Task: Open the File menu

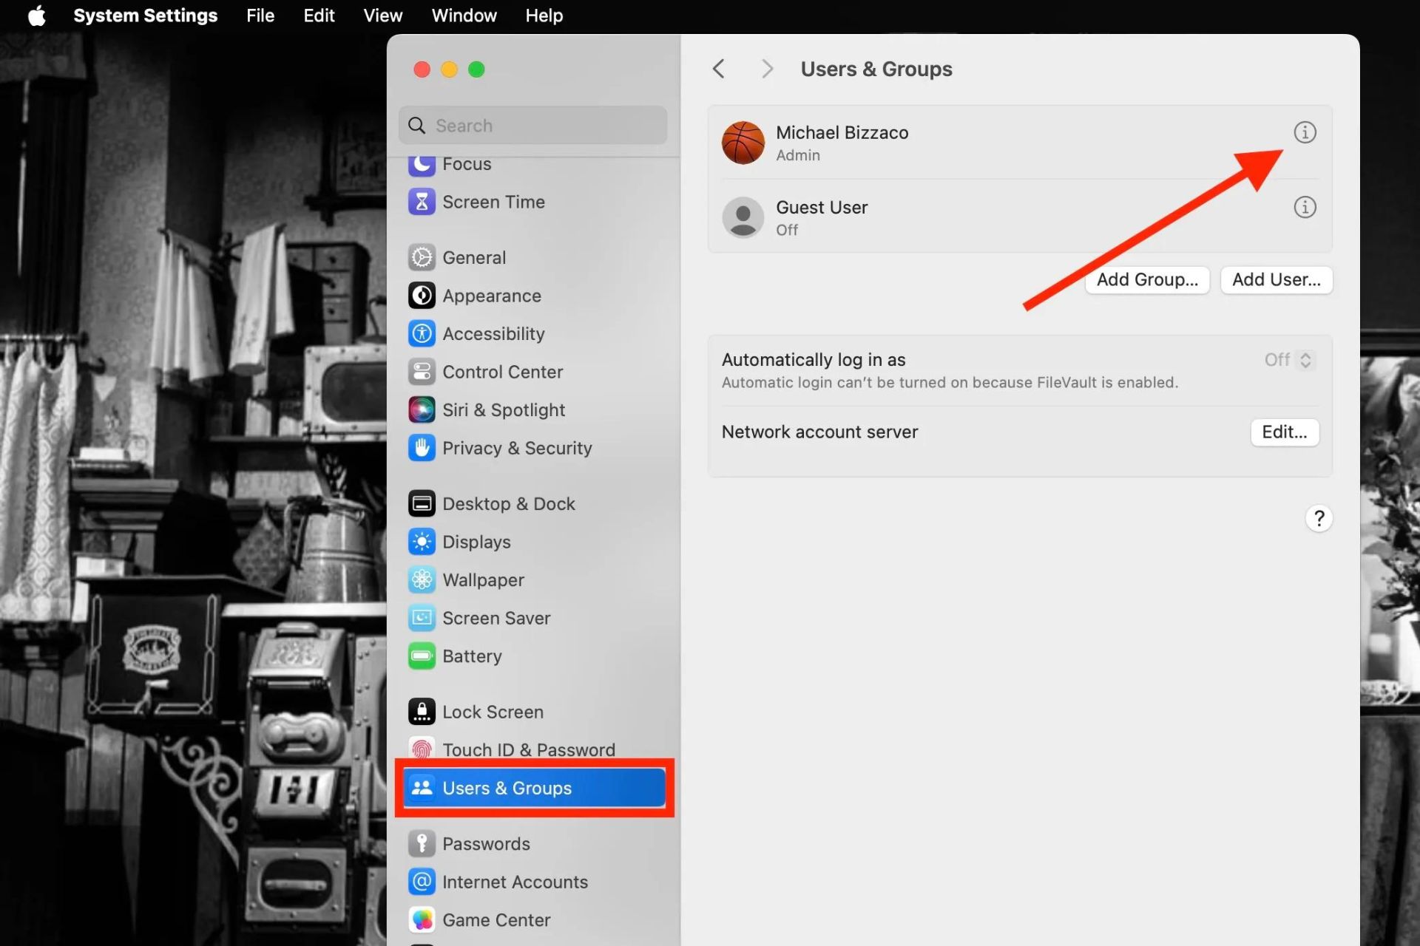Action: pyautogui.click(x=260, y=16)
